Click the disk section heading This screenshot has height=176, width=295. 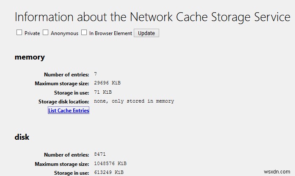click(x=22, y=137)
